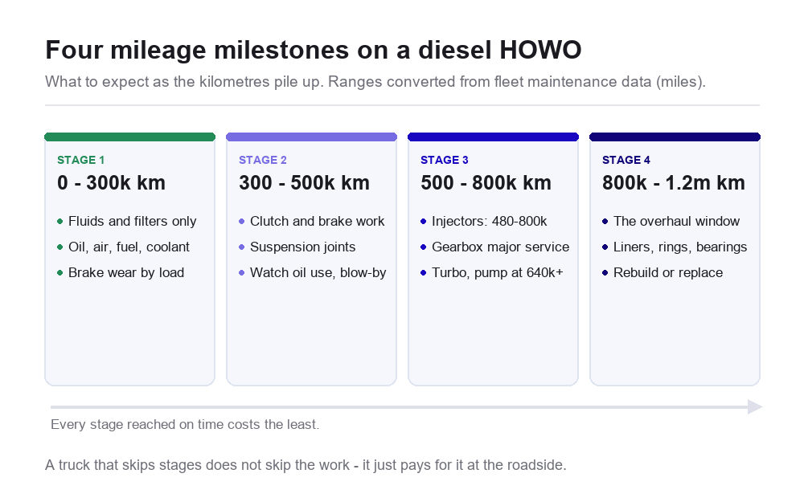
Task: Select "Gearbox major service" bullet
Action: (494, 247)
